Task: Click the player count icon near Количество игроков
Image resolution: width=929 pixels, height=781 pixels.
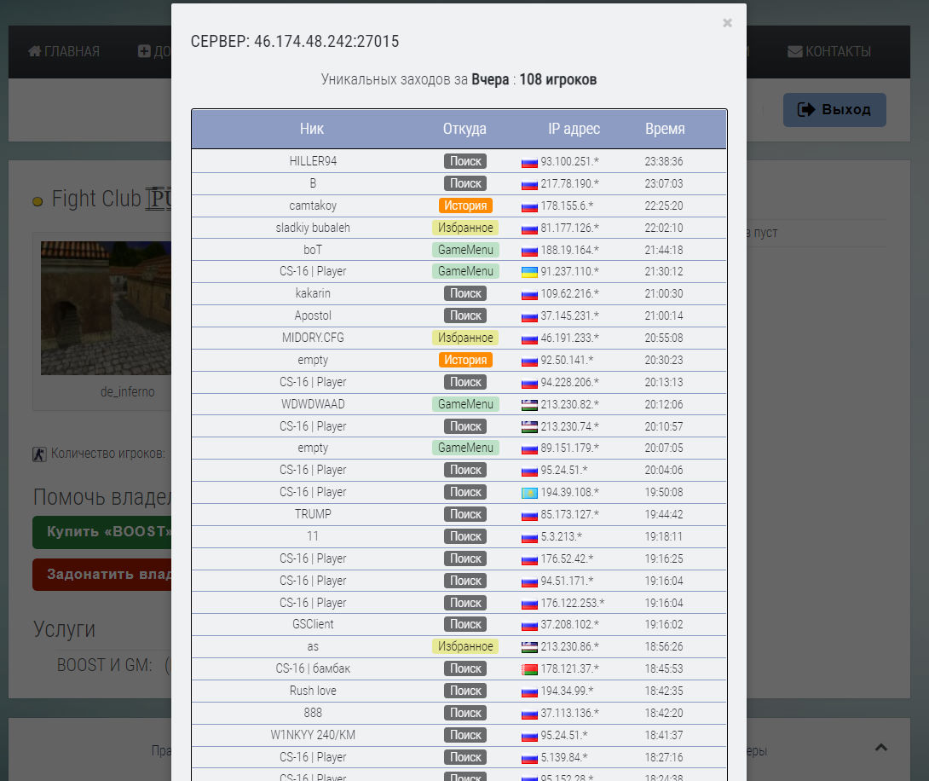Action: pyautogui.click(x=39, y=454)
